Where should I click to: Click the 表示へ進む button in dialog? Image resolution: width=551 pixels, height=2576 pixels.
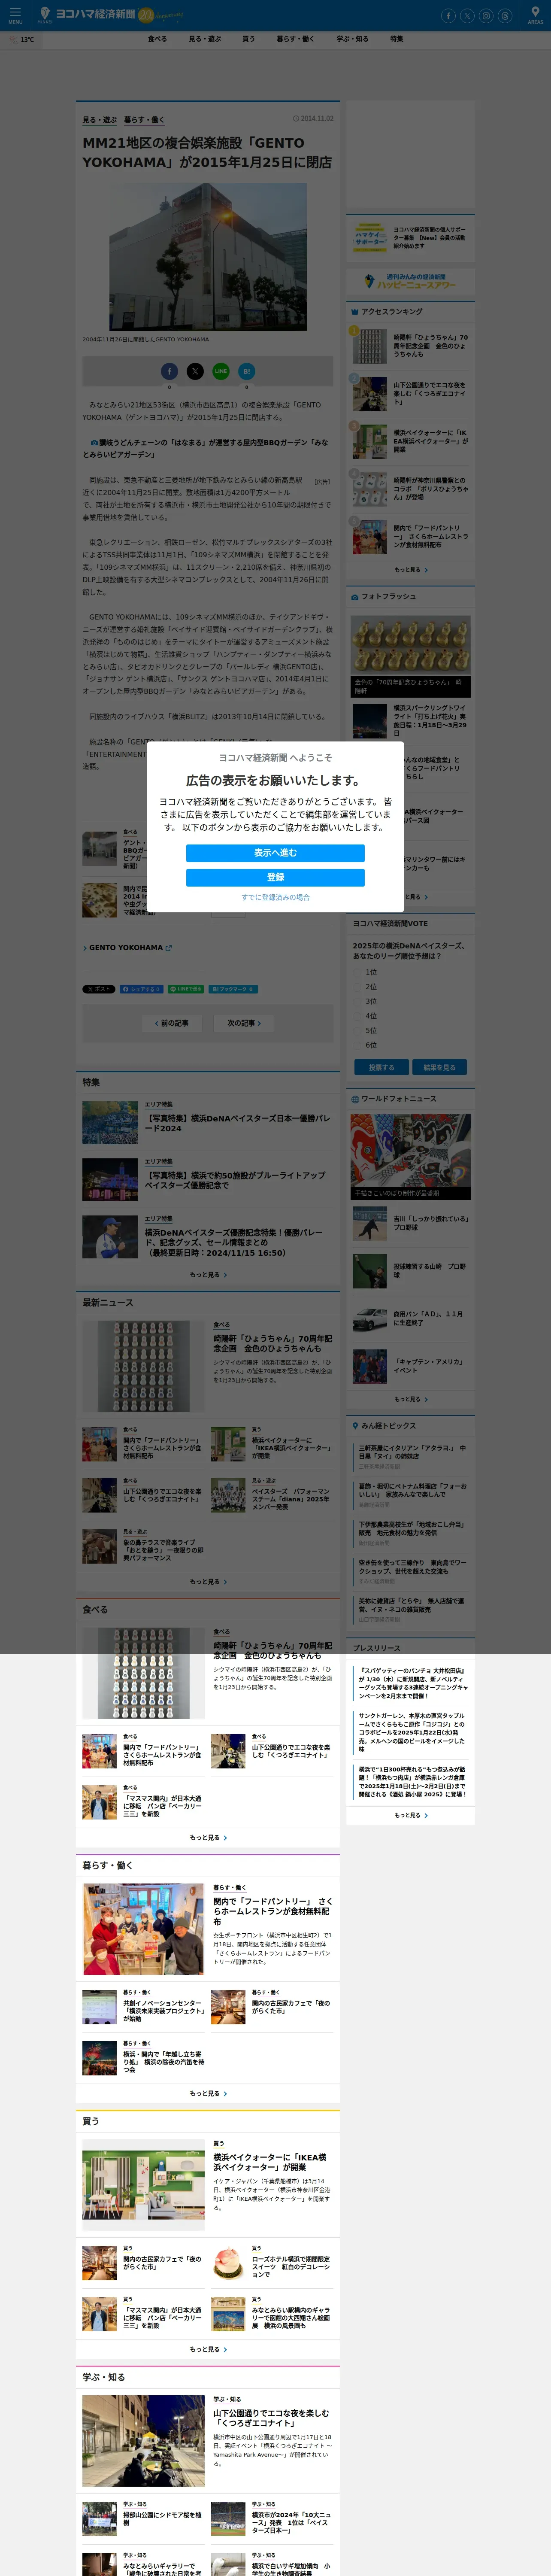[275, 853]
